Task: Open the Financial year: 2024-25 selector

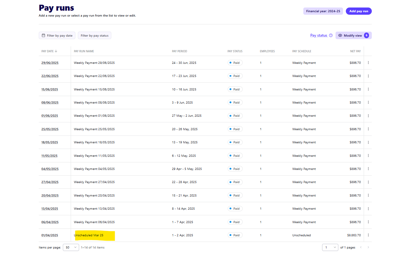Action: point(323,11)
